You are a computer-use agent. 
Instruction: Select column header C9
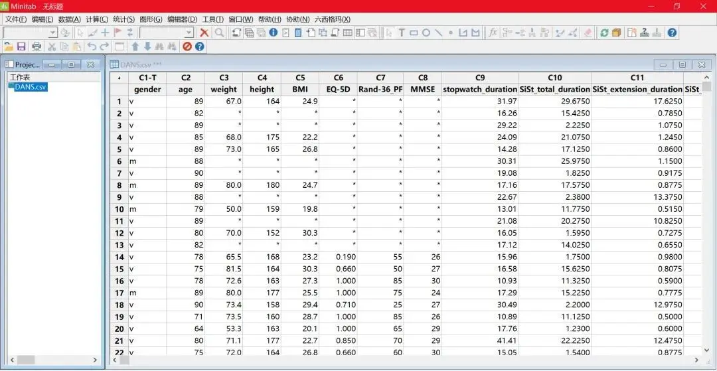(x=480, y=78)
